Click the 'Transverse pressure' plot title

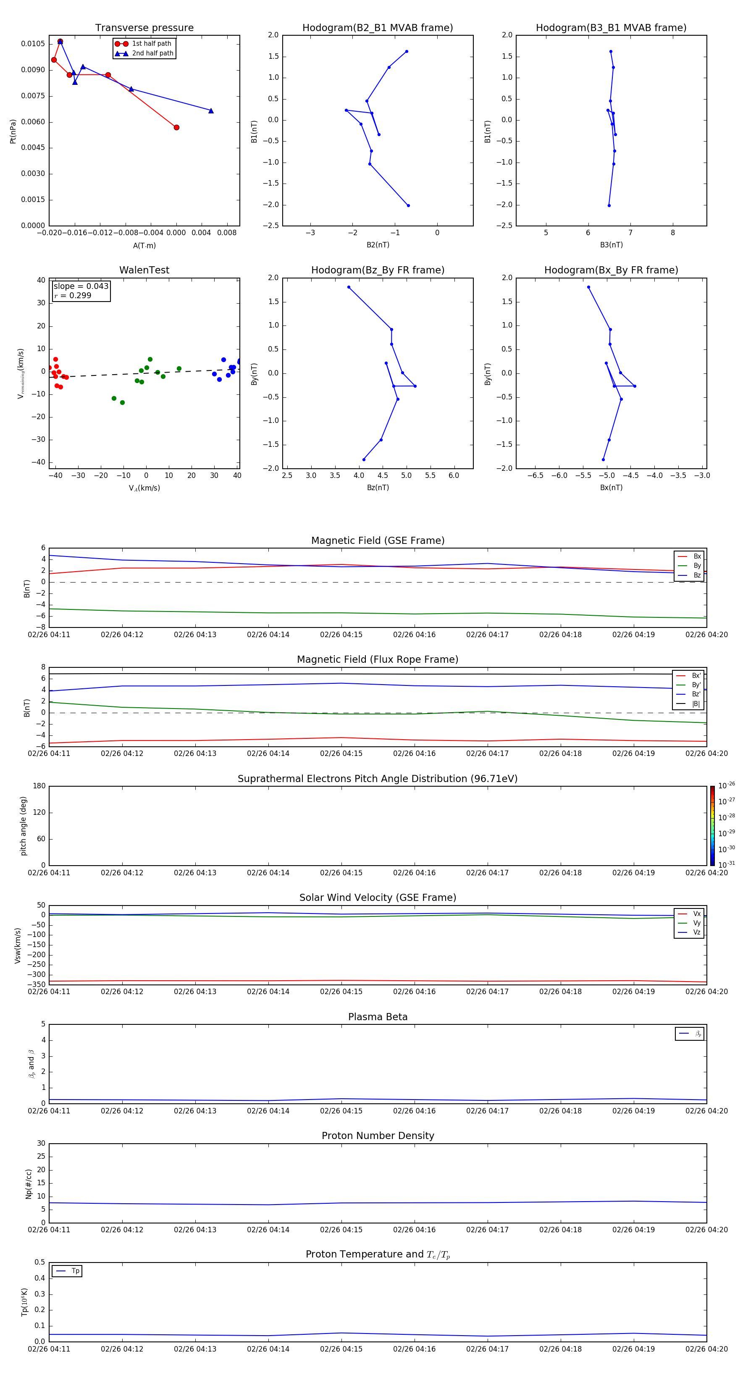point(144,28)
